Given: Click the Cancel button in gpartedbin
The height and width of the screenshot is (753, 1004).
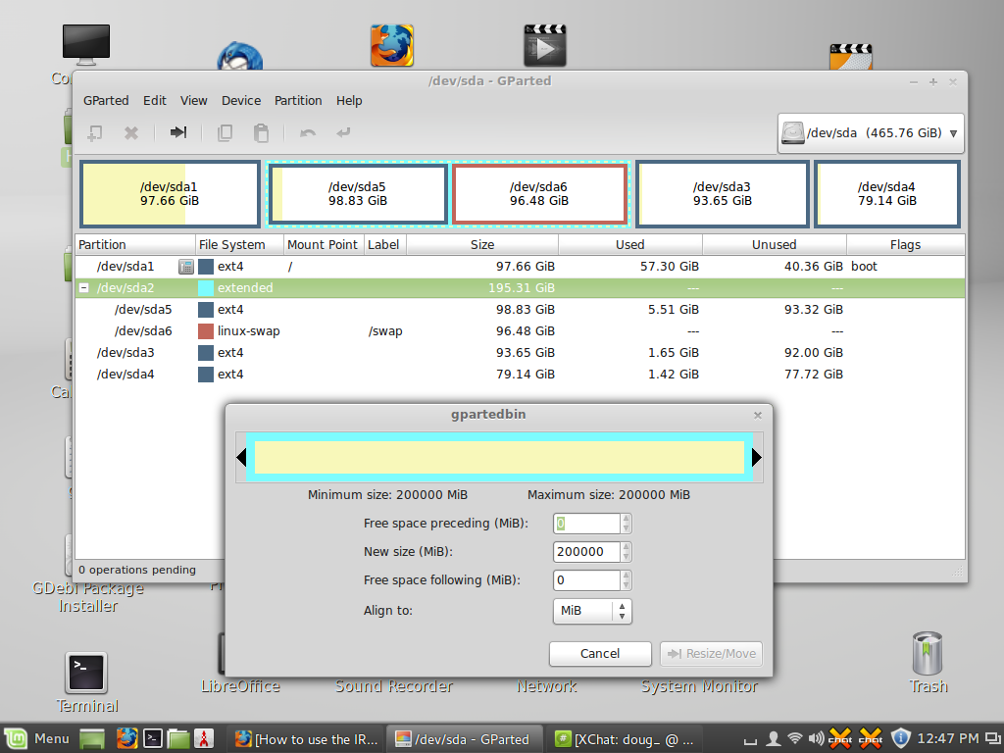Looking at the screenshot, I should click(600, 654).
